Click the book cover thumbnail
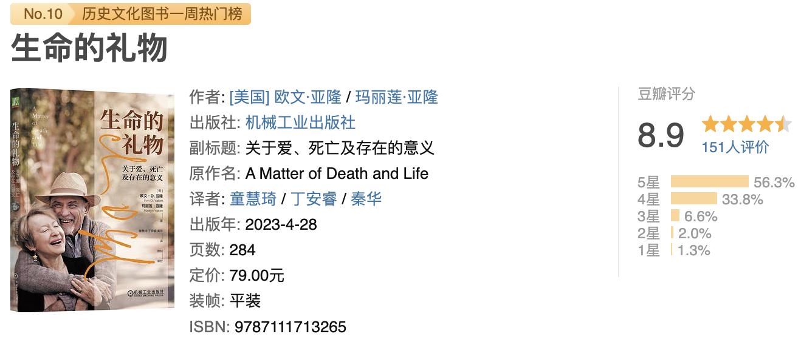The image size is (801, 348). 92,199
